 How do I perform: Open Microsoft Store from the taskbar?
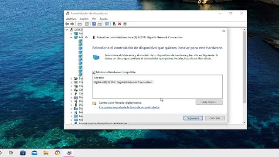(23, 153)
